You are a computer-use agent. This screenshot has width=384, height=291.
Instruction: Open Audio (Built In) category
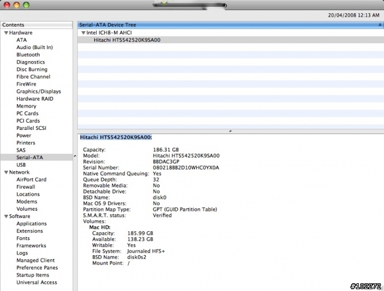pos(35,47)
